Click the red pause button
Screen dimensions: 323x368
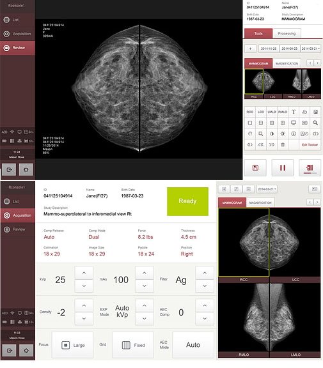(283, 167)
